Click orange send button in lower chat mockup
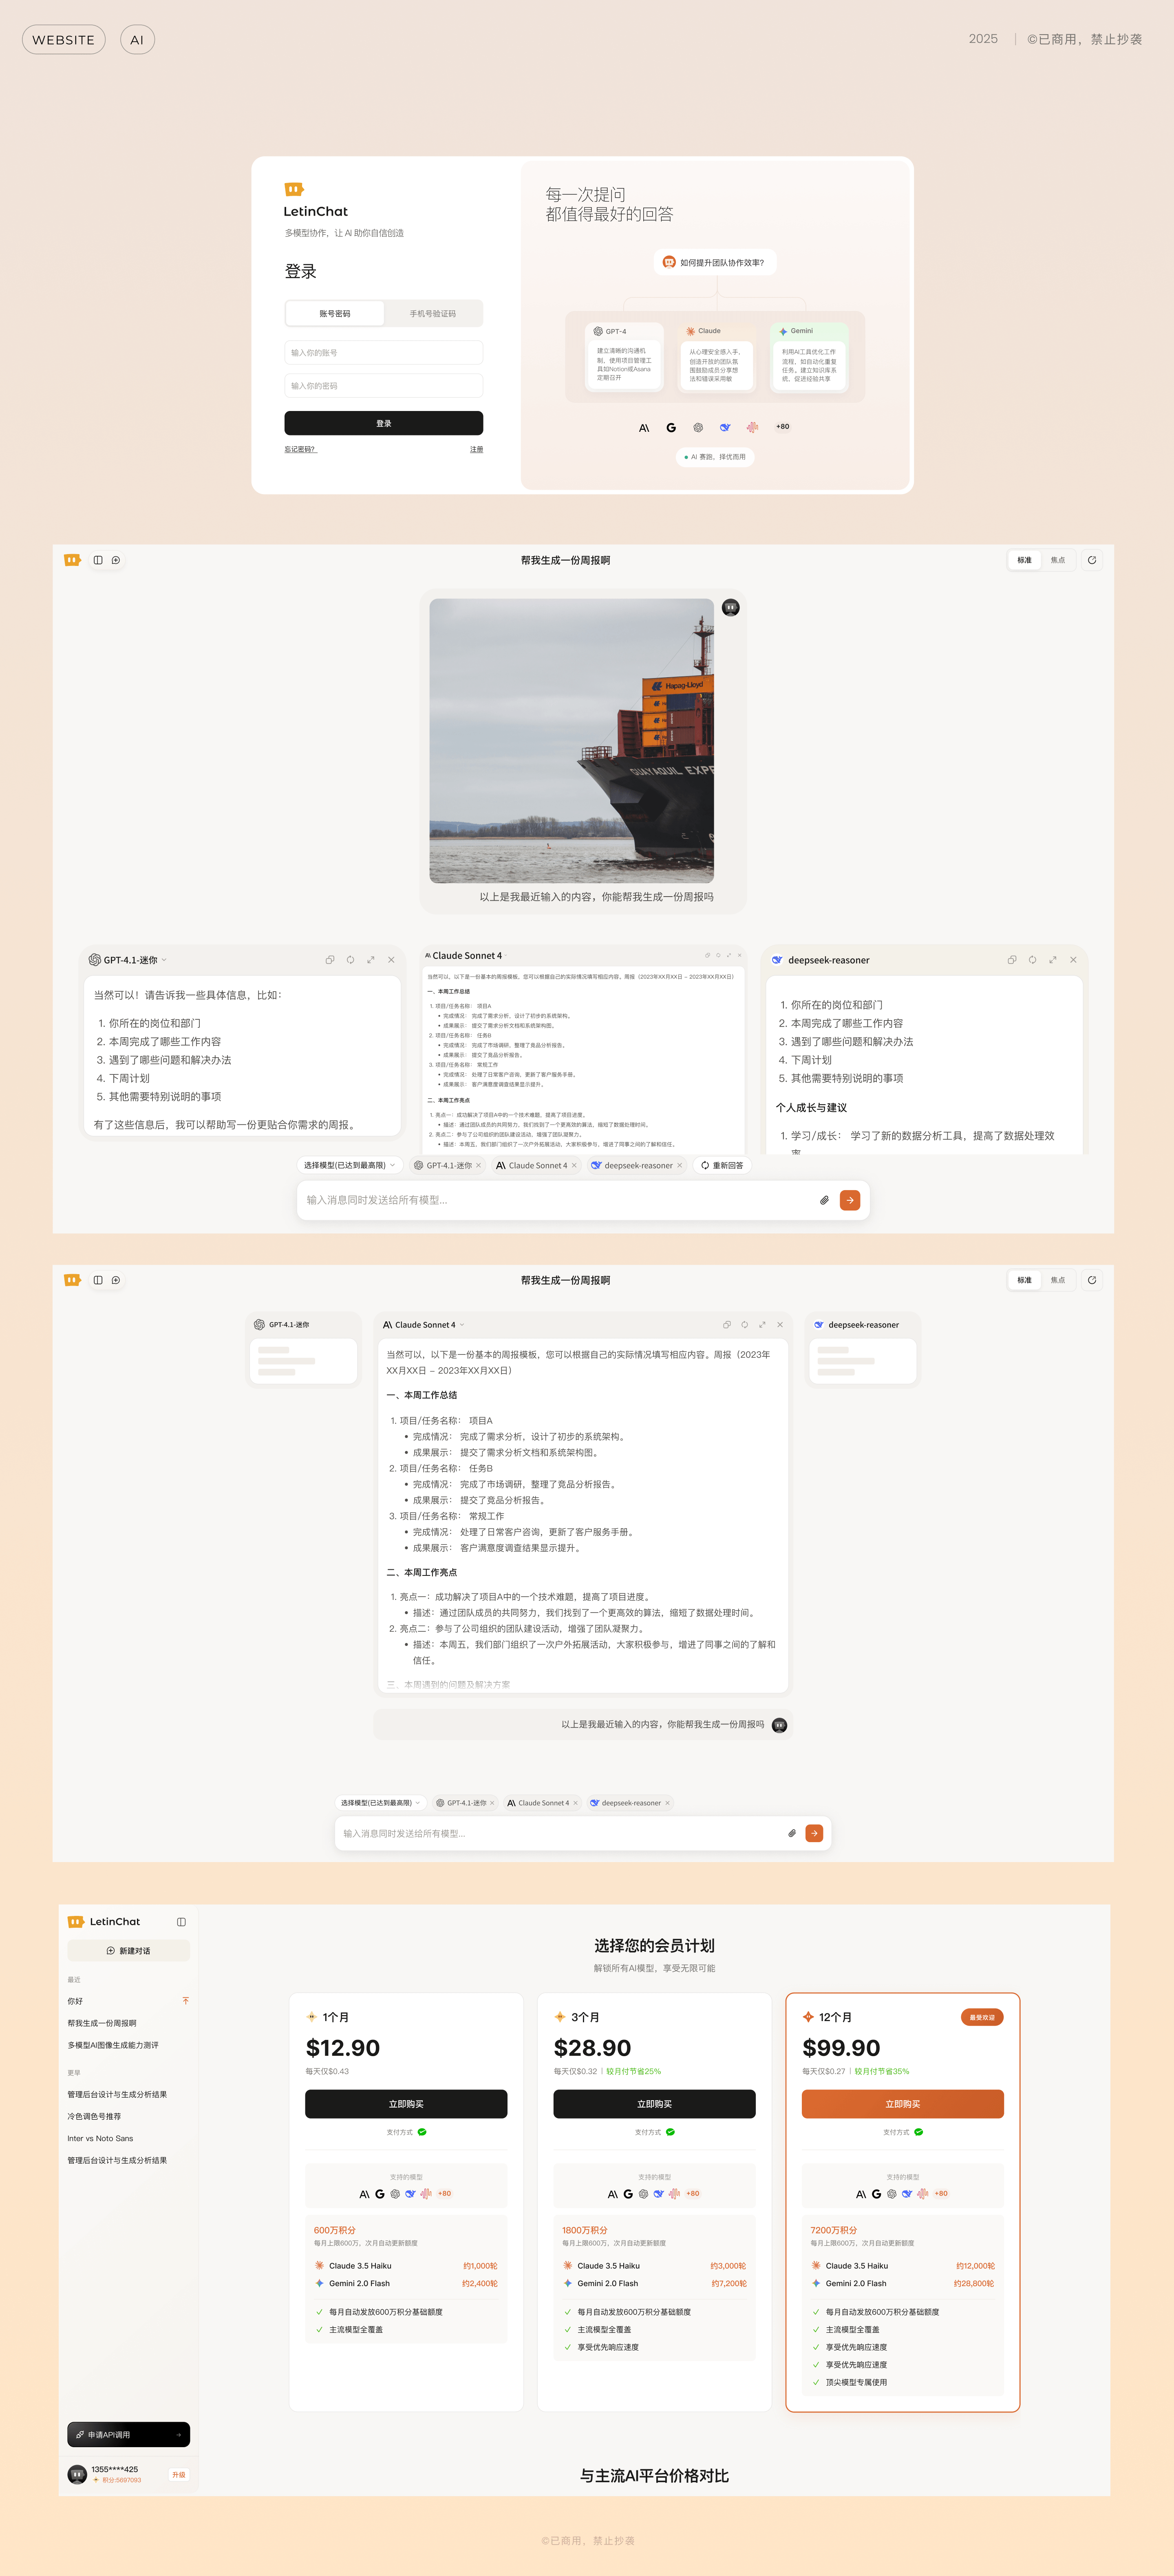1174x2576 pixels. (x=814, y=1833)
